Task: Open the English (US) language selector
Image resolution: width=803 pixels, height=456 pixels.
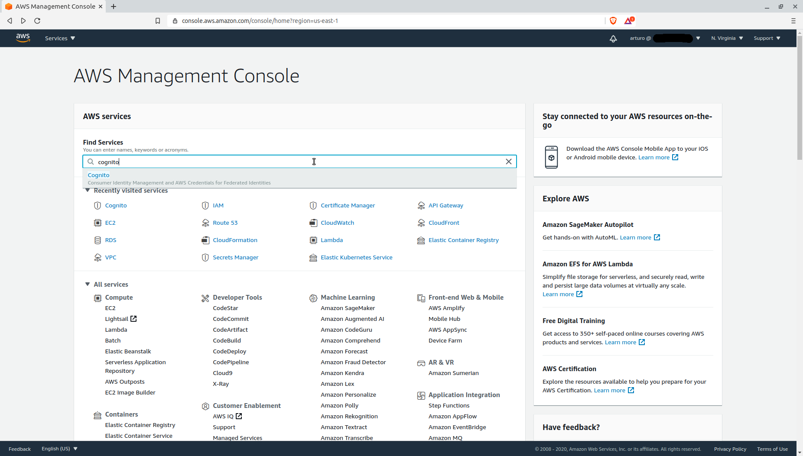Action: tap(59, 449)
